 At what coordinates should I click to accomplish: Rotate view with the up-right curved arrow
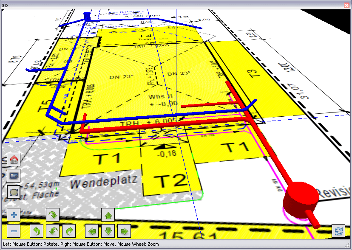tap(68, 231)
